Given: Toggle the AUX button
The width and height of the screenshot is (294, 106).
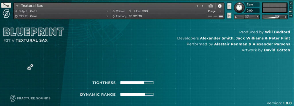Looking at the screenshot, I should coord(291,11).
